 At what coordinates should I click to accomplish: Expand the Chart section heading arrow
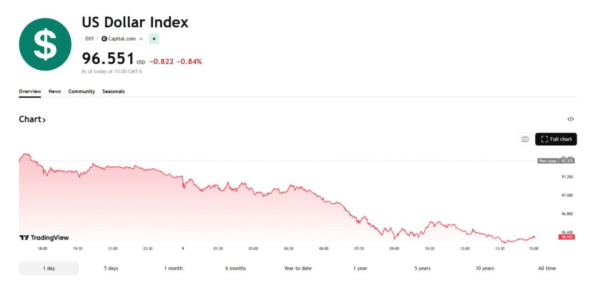pyautogui.click(x=44, y=120)
